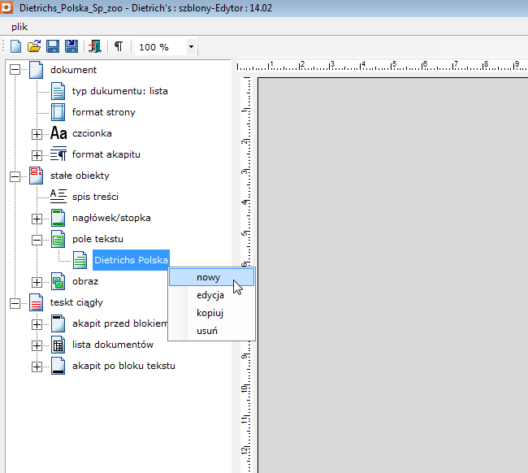Select edycja in the context menu
The width and height of the screenshot is (528, 473).
[x=210, y=295]
